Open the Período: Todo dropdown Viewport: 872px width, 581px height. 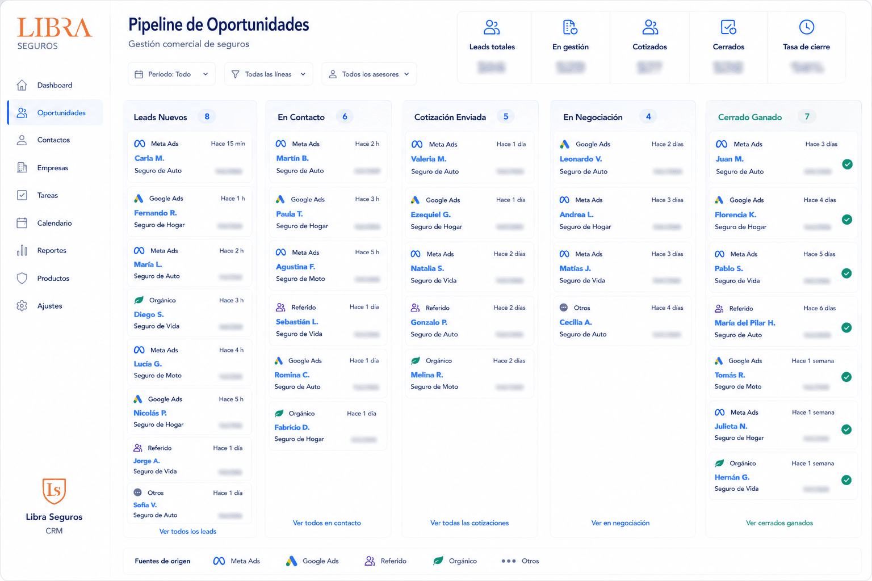(171, 74)
